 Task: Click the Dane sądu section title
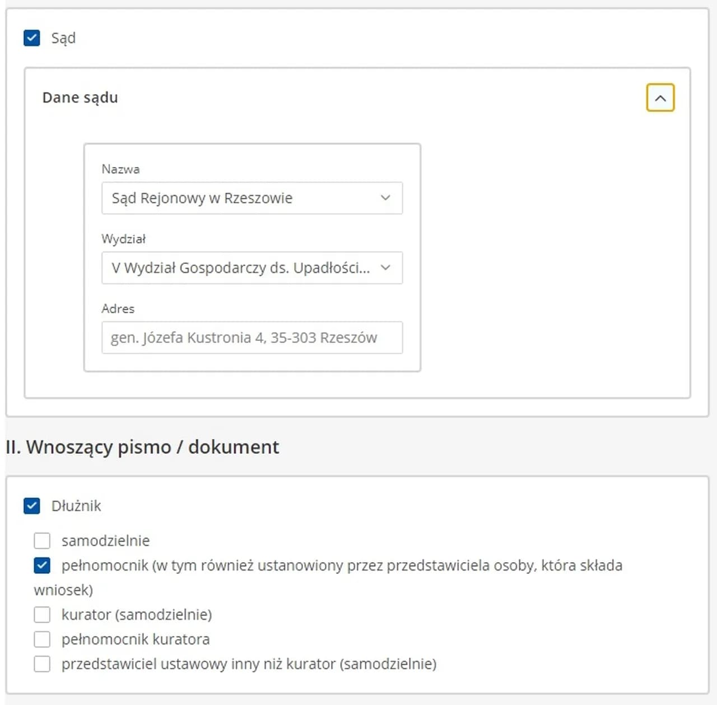pyautogui.click(x=80, y=98)
